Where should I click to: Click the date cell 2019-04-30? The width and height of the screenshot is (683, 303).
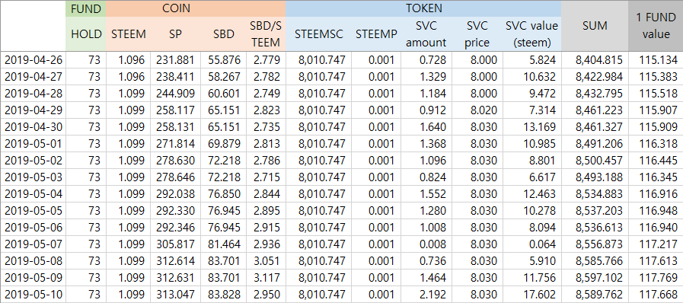(33, 126)
